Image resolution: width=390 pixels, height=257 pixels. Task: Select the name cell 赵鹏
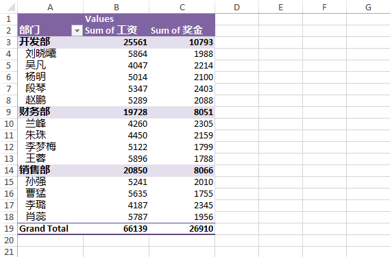36,100
